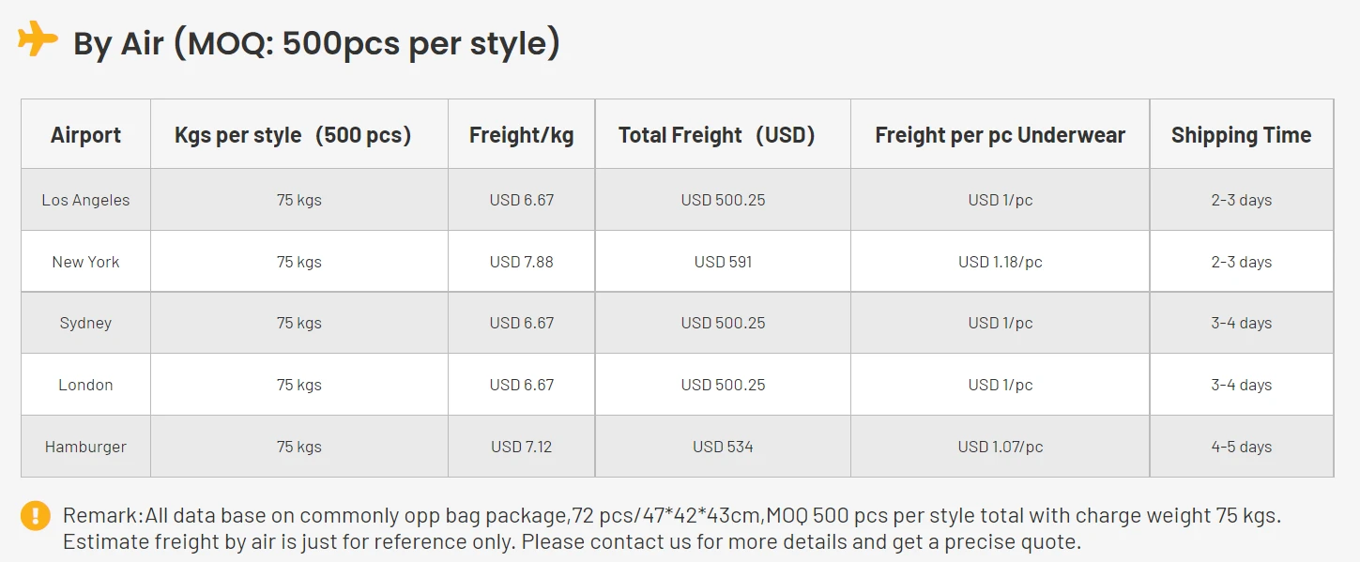This screenshot has height=562, width=1360.
Task: Select the 4-5 days shipping time
Action: coord(1241,447)
